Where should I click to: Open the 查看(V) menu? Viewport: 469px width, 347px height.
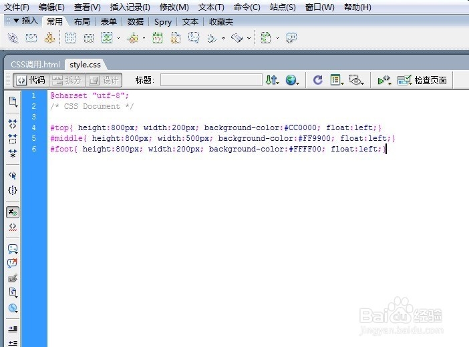coord(88,7)
